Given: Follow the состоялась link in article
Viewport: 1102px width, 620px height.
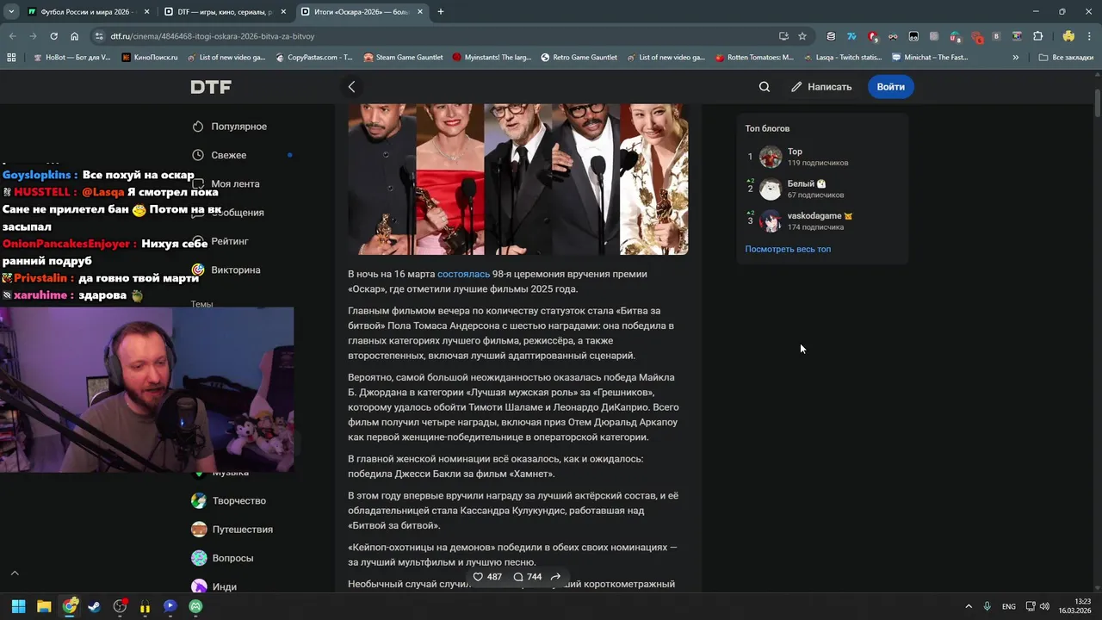Looking at the screenshot, I should click(x=463, y=274).
